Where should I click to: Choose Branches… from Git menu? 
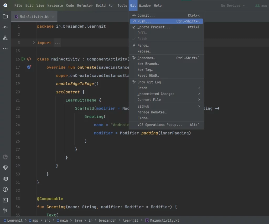(166, 58)
